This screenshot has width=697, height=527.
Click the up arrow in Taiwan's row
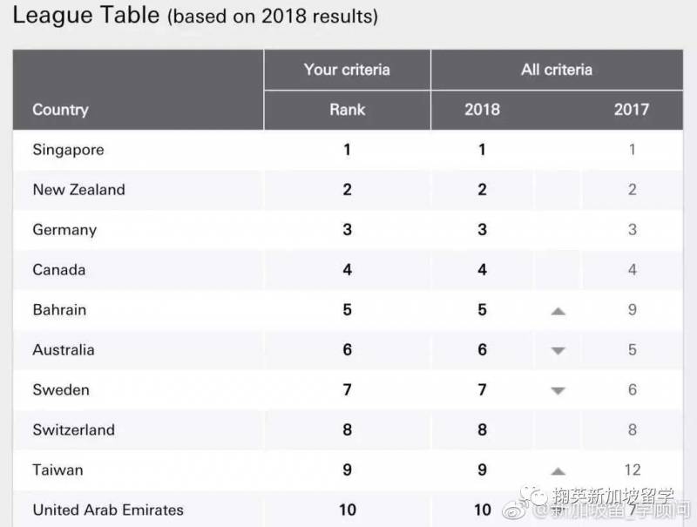pyautogui.click(x=558, y=471)
